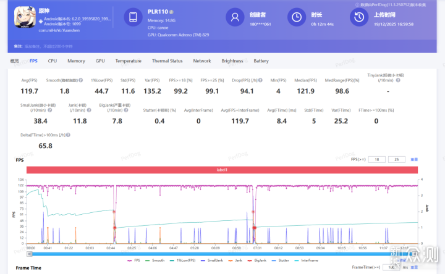The image size is (445, 274).
Task: Click the duration clock icon
Action: click(297, 18)
